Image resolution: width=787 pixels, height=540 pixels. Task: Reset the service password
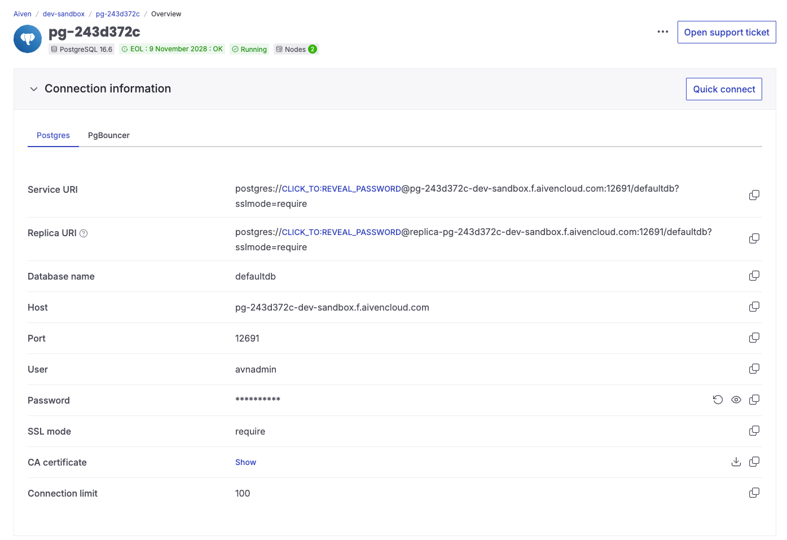(x=718, y=400)
